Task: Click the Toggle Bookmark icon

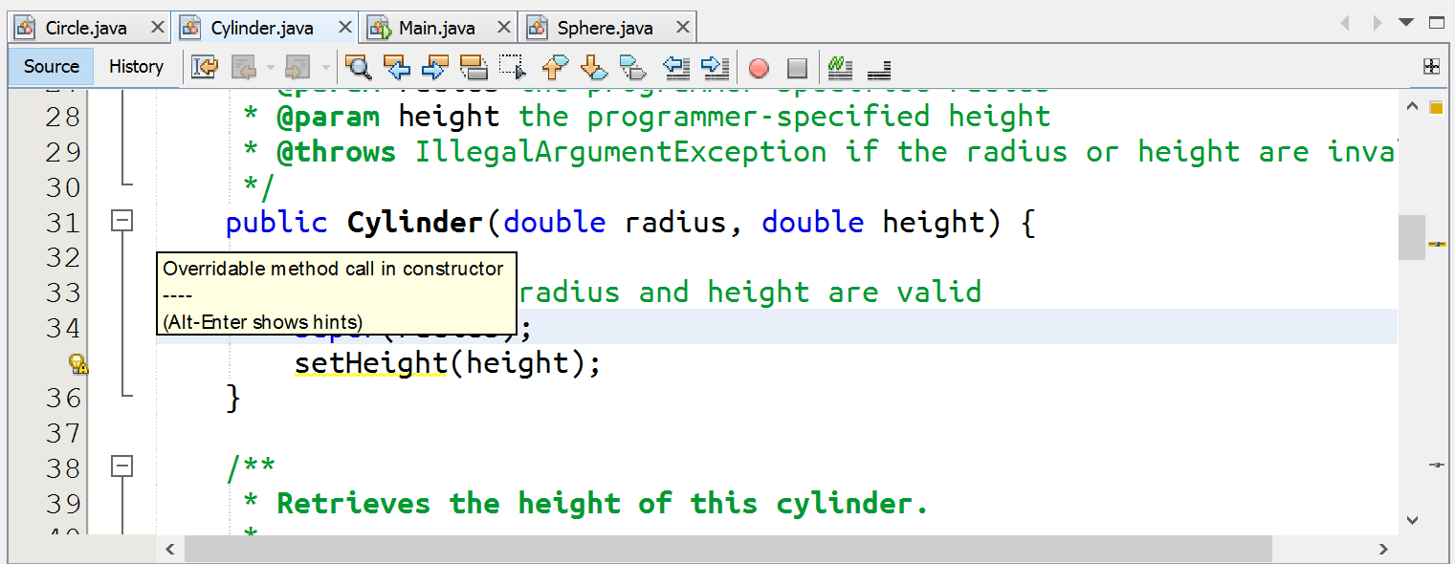Action: pos(633,67)
